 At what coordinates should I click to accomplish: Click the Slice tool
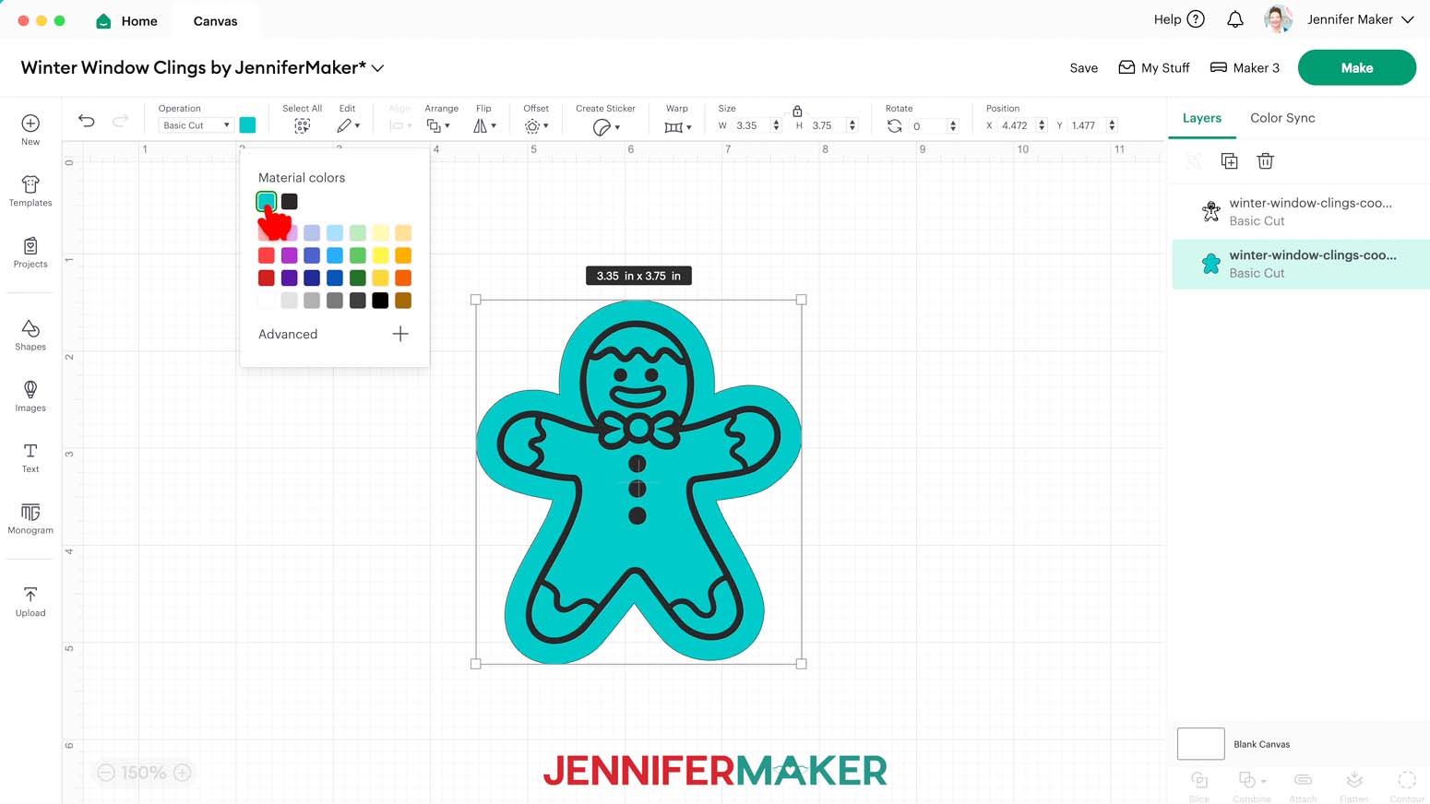tap(1198, 786)
